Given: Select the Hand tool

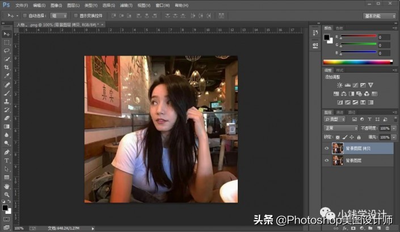Looking at the screenshot, I should point(7,186).
